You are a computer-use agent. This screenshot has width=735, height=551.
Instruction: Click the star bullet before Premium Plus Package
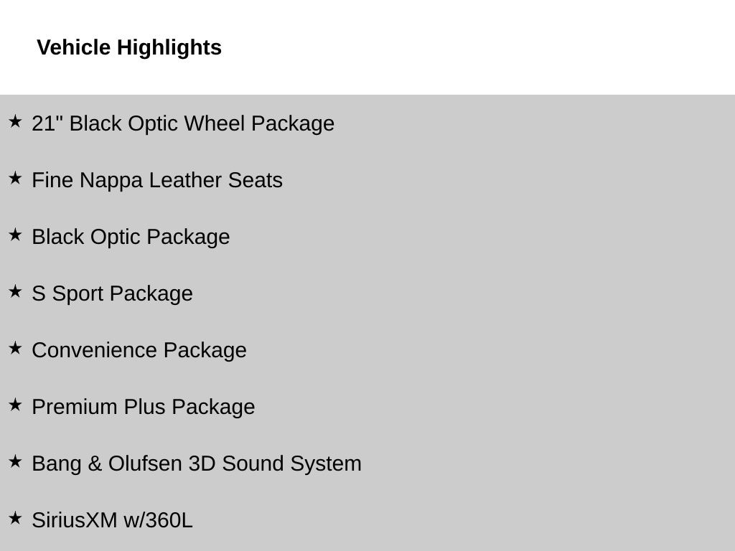click(x=15, y=405)
